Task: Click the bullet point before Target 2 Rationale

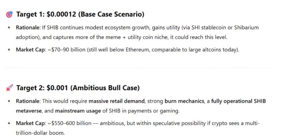Action: coord(9,101)
